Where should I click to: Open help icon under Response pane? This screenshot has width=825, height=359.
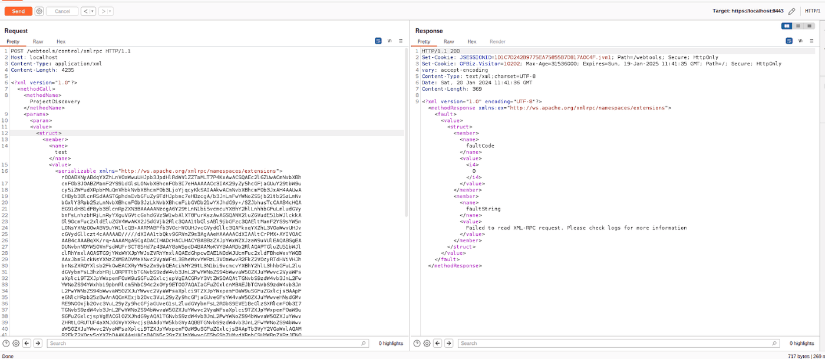(x=417, y=343)
